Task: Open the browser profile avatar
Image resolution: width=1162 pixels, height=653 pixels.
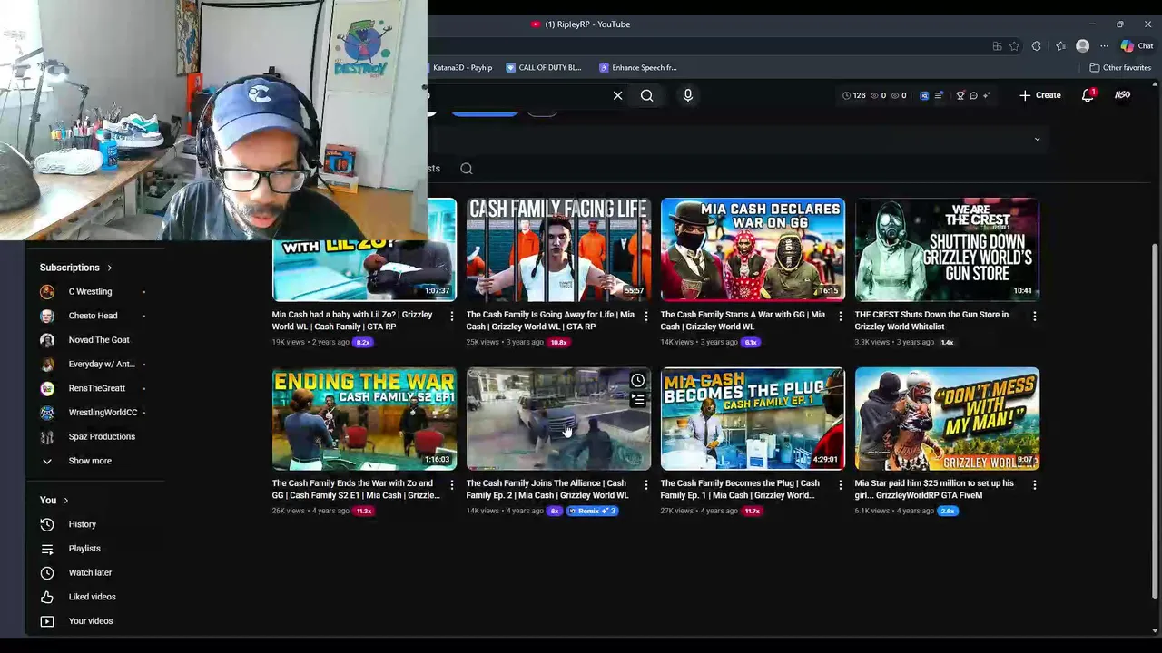Action: point(1082,46)
